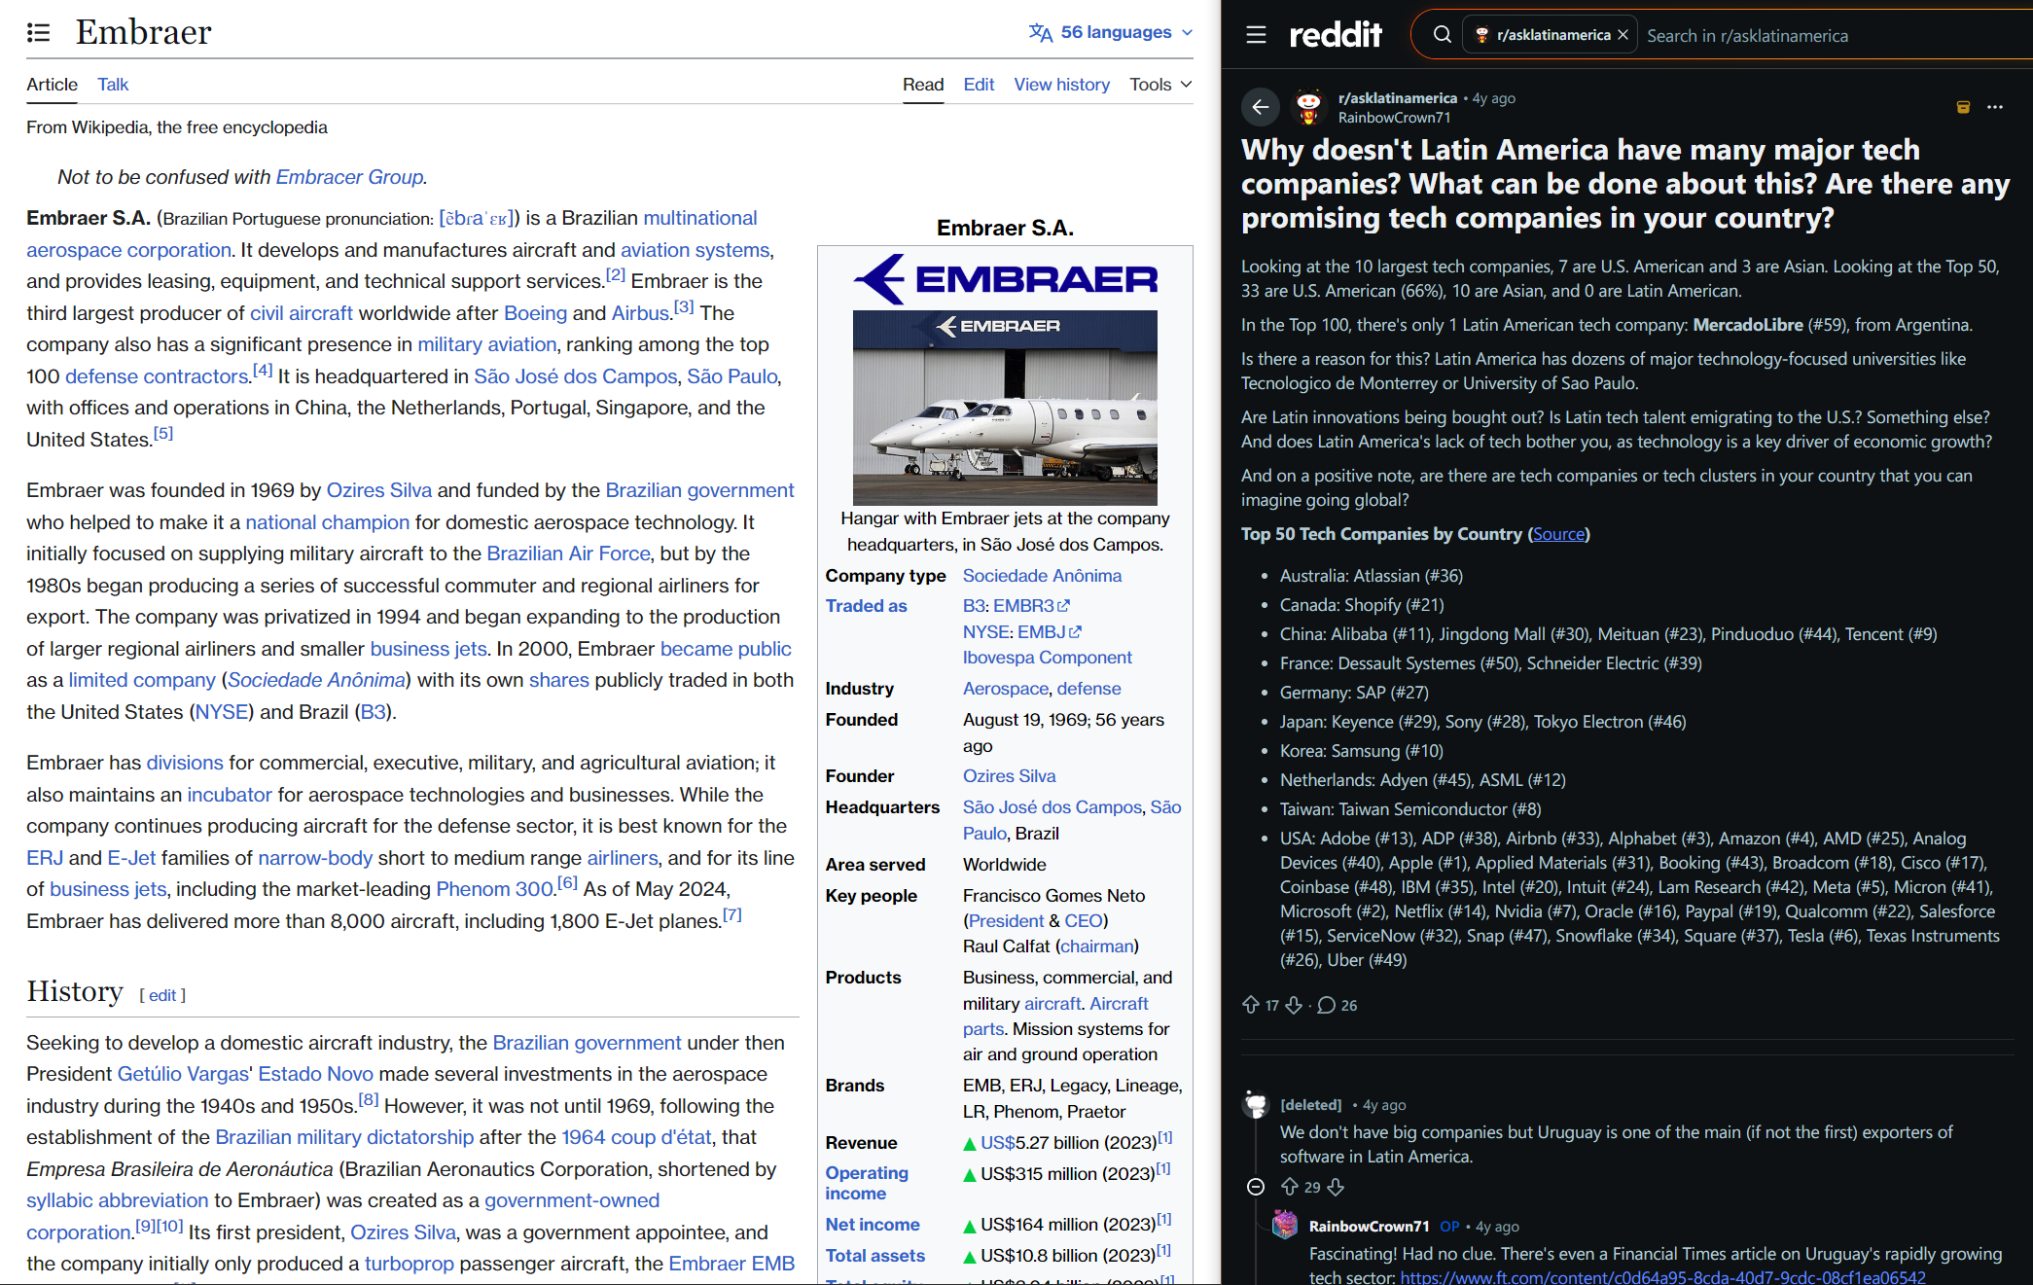The image size is (2033, 1285).
Task: Click the comments bubble icon showing 26
Action: click(1326, 1005)
